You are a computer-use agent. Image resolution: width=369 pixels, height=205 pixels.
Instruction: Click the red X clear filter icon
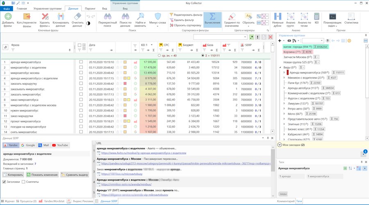click(x=270, y=37)
